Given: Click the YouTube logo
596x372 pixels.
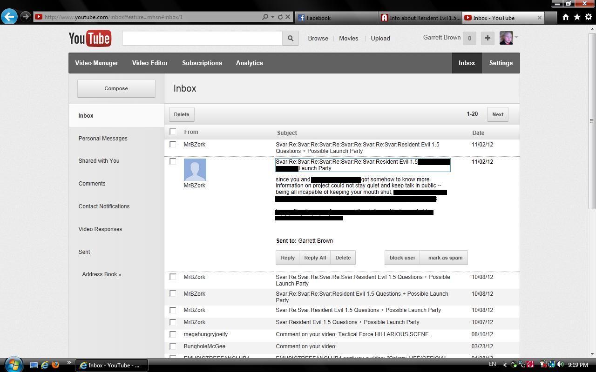Looking at the screenshot, I should click(x=90, y=38).
